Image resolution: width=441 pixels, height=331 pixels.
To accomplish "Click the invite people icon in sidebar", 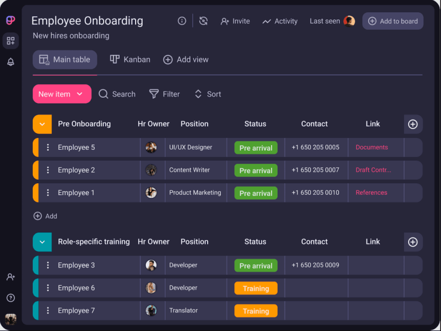I will (11, 277).
